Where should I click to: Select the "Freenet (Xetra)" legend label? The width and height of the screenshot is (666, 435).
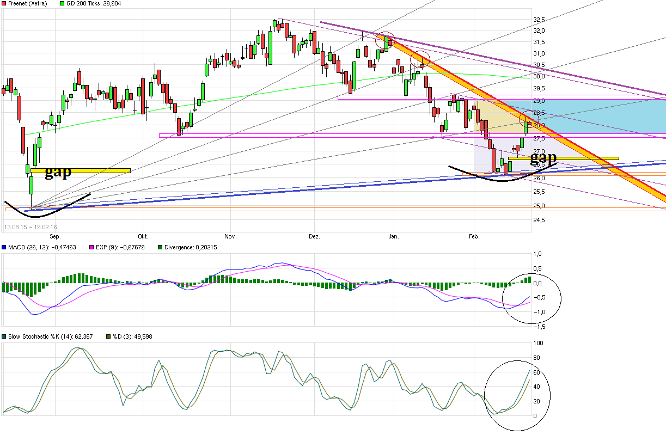pos(28,4)
